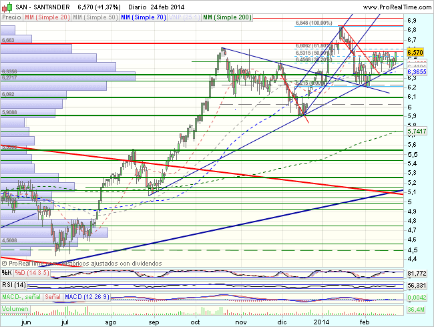Click the 5,9088 support level label
This screenshot has width=434, height=327.
[x=9, y=112]
